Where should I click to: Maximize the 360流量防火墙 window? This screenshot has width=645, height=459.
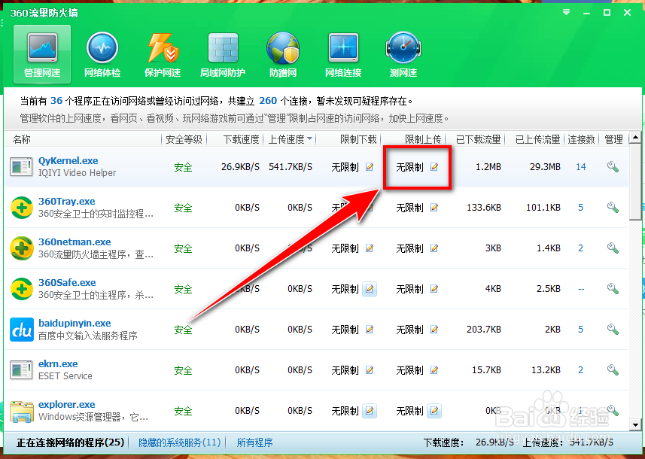pos(607,13)
